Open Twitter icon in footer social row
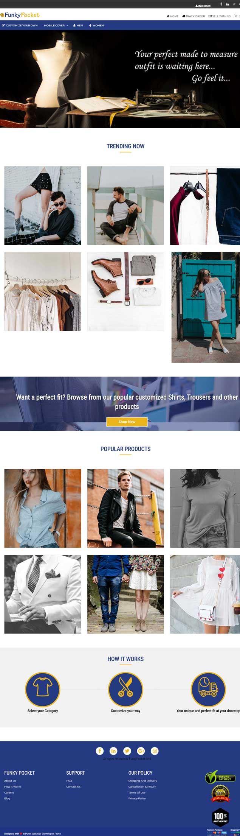Image resolution: width=240 pixels, height=836 pixels. pyautogui.click(x=127, y=750)
